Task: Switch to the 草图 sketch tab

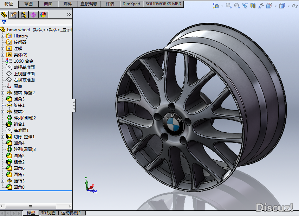Action: click(x=28, y=4)
